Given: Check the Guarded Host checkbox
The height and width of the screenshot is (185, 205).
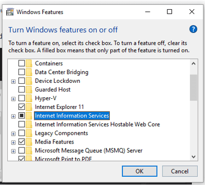Looking at the screenshot, I should [x=21, y=89].
